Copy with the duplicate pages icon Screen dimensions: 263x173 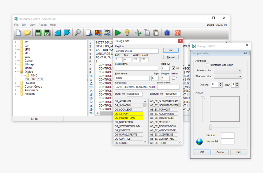click(147, 32)
